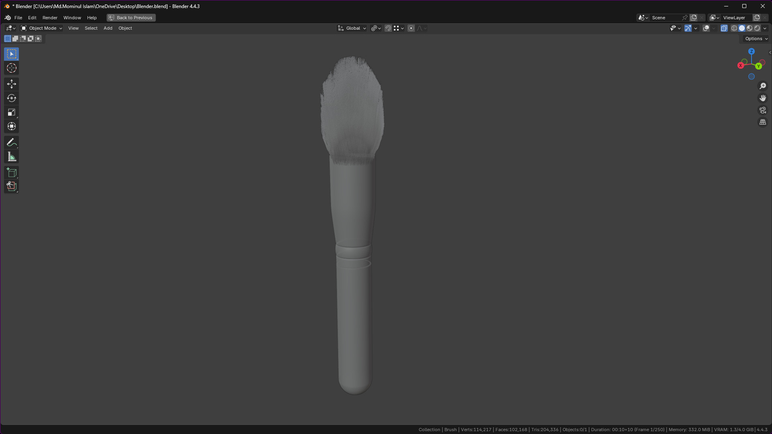
Task: Activate the Add Cube tool
Action: click(11, 173)
